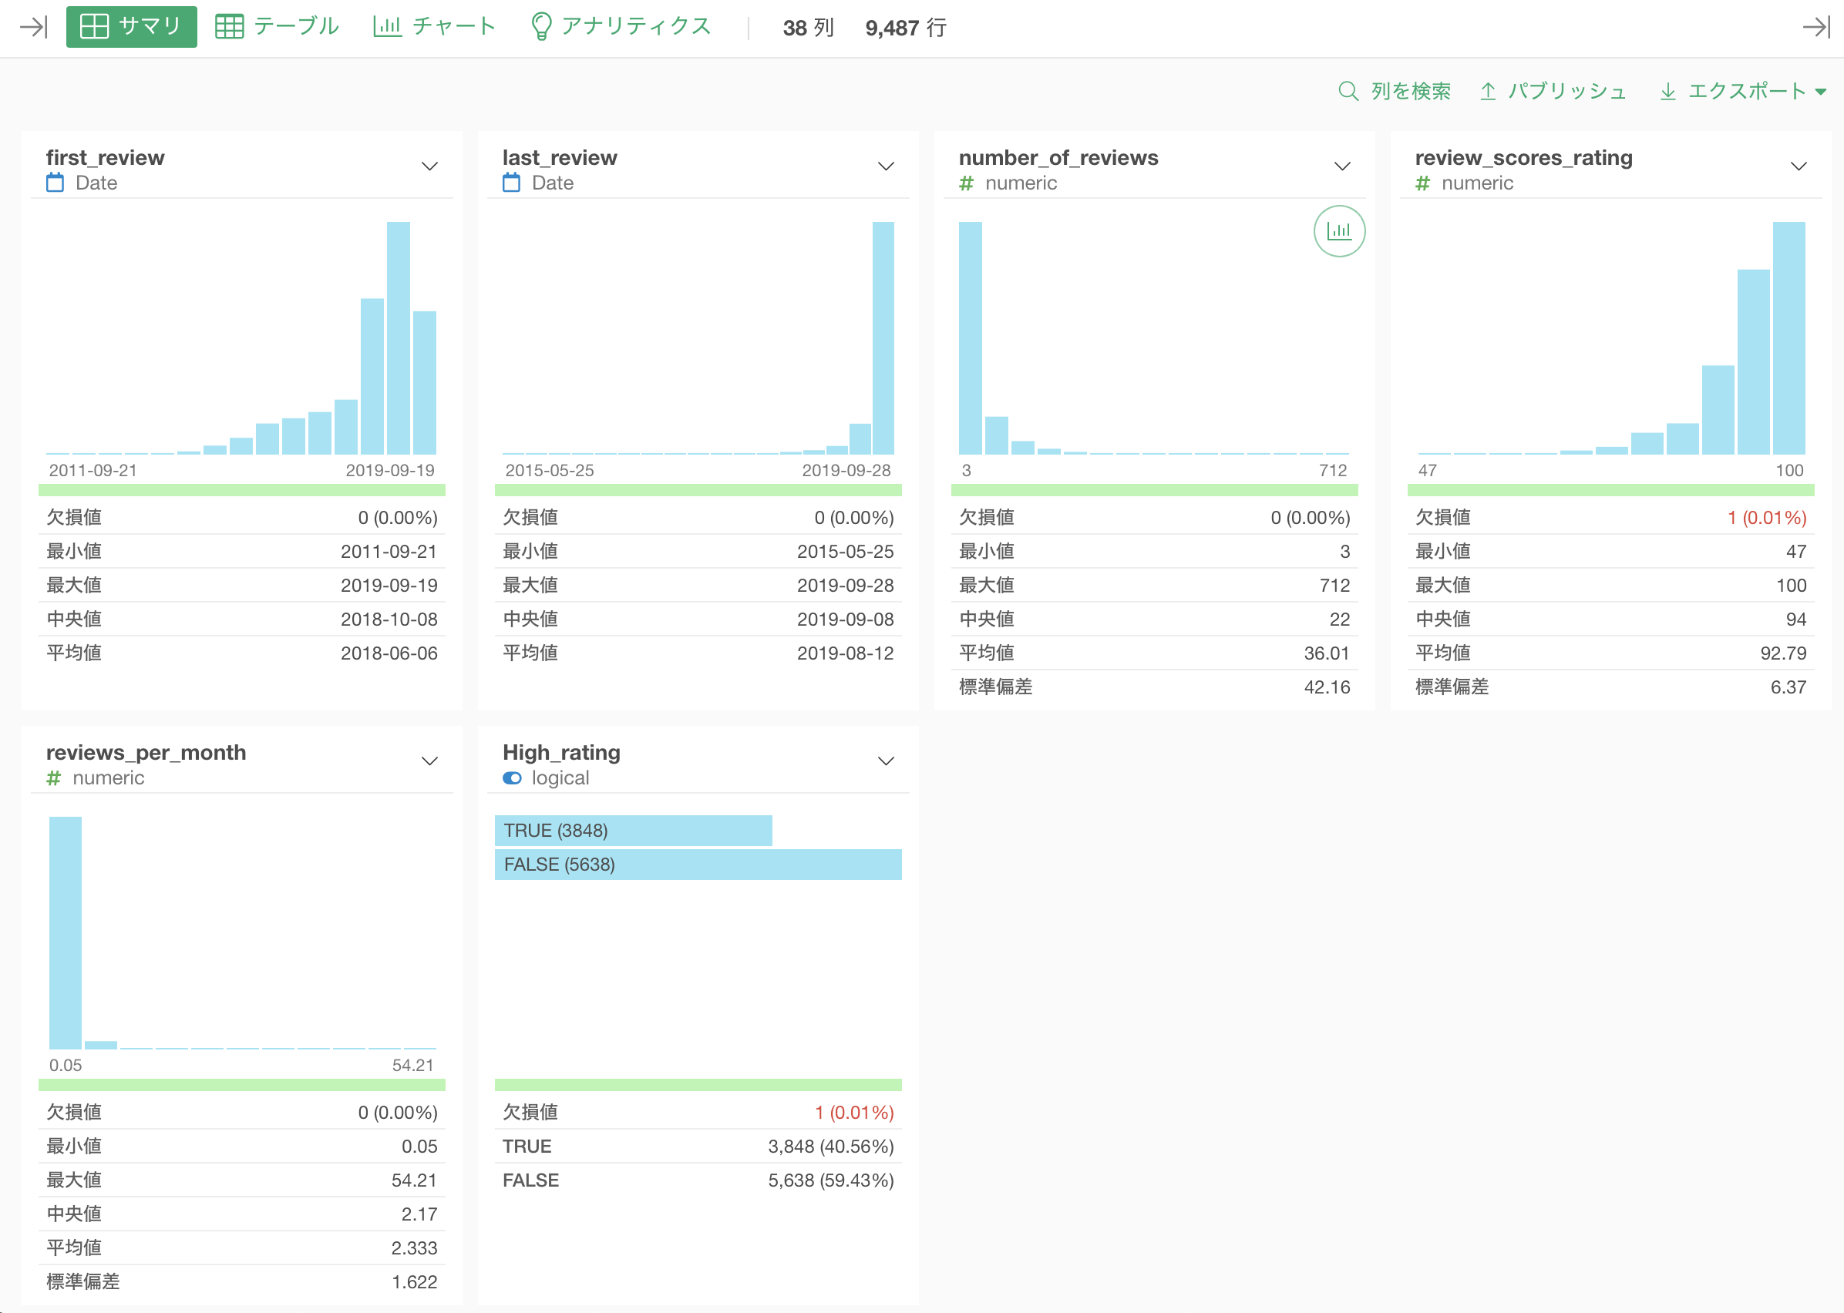
Task: Switch to サマリ summary view
Action: click(132, 27)
